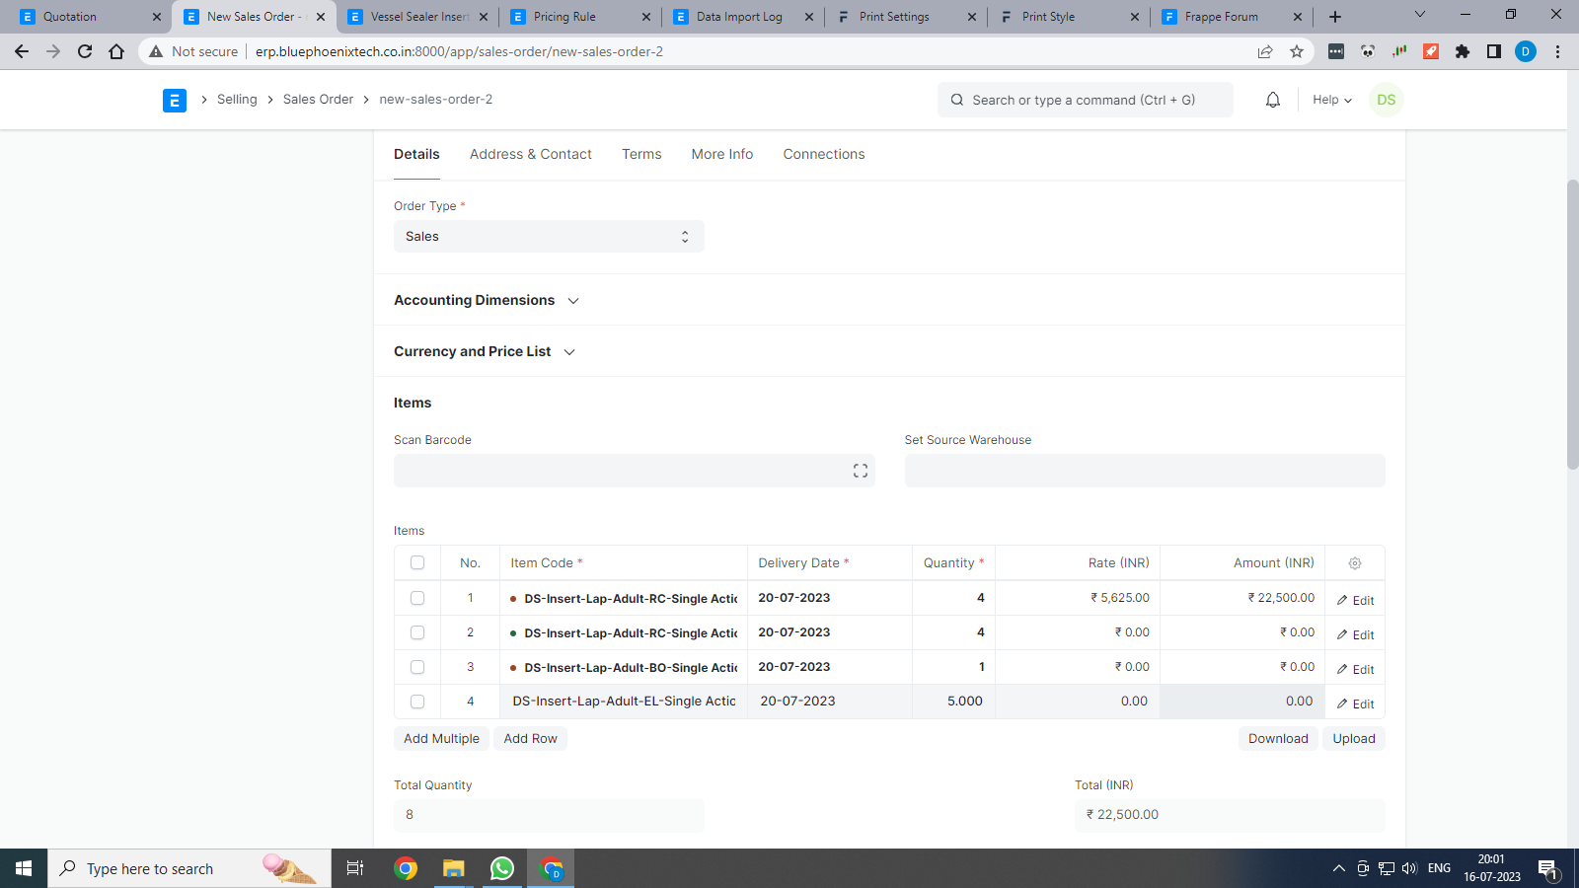Switch to the Connections tab
The width and height of the screenshot is (1579, 888).
(x=824, y=154)
